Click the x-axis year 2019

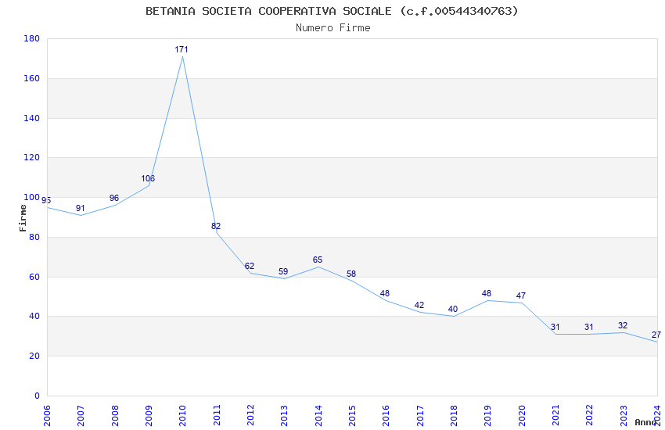click(487, 416)
